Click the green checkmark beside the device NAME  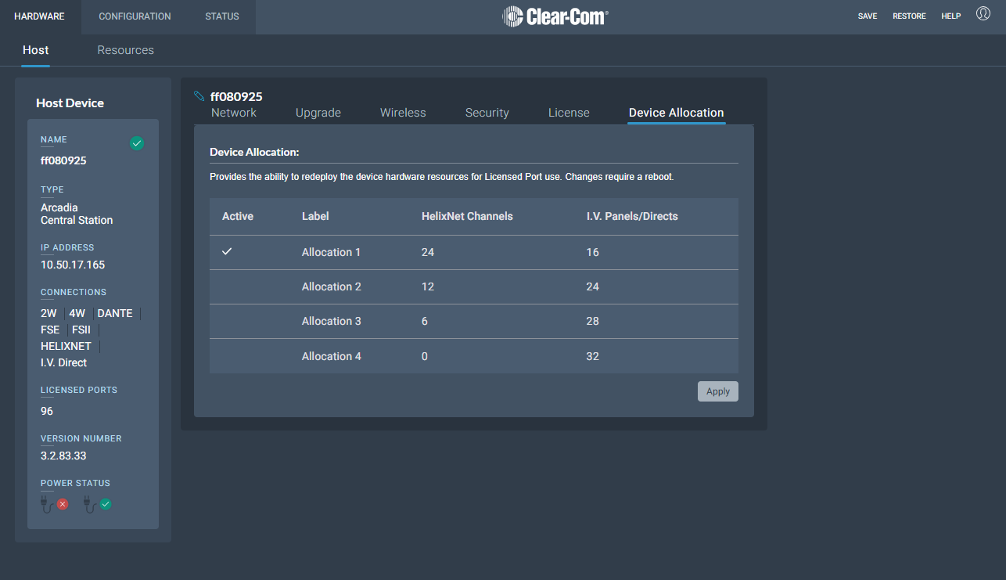tap(137, 143)
